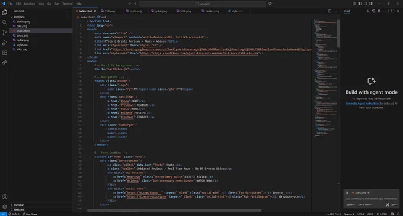Show chat history icon
The image size is (403, 216).
click(373, 11)
